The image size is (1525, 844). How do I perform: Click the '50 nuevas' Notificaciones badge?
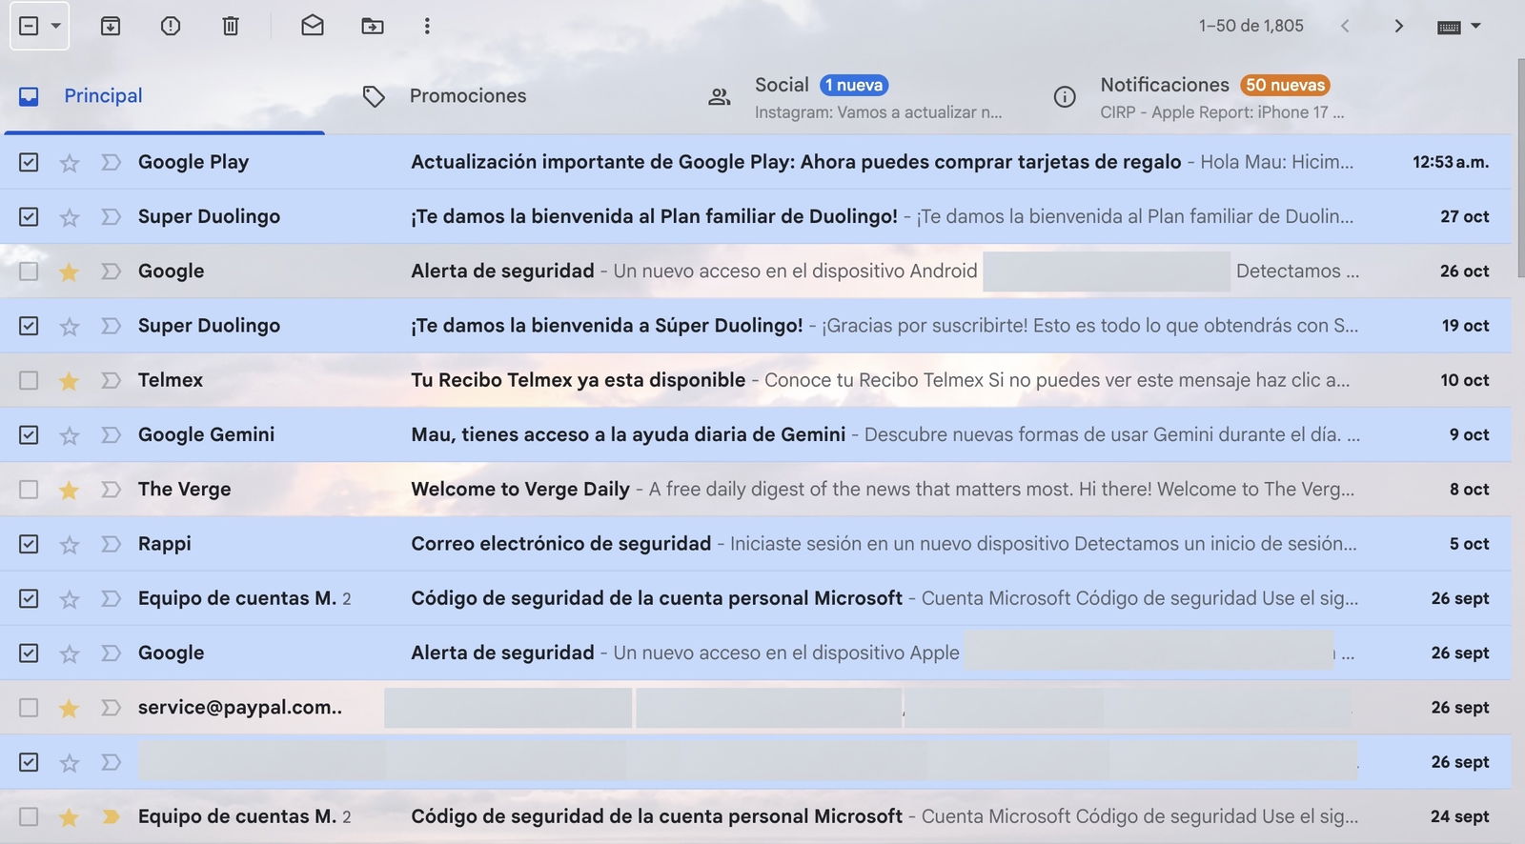(x=1285, y=85)
